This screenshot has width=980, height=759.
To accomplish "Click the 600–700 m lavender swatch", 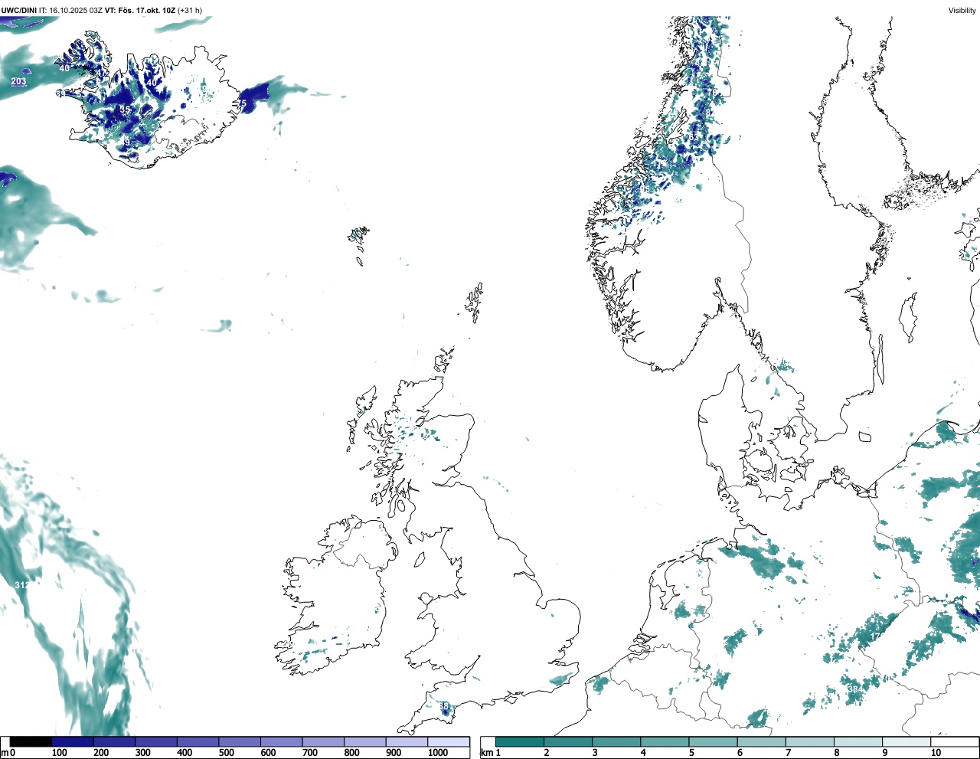I will 281,741.
